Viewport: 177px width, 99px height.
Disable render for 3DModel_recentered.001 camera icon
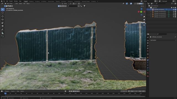pyautogui.click(x=175, y=11)
